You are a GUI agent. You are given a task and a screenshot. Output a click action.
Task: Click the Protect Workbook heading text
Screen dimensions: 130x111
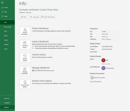click(x=40, y=28)
